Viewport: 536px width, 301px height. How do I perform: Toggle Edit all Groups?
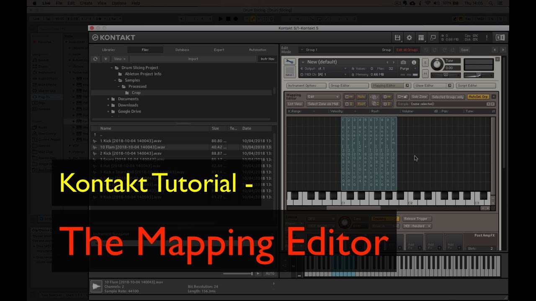coord(407,50)
